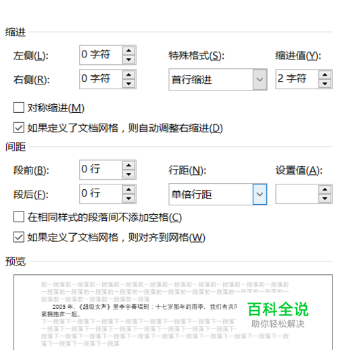Increase right indent with the up arrow

pyautogui.click(x=128, y=74)
